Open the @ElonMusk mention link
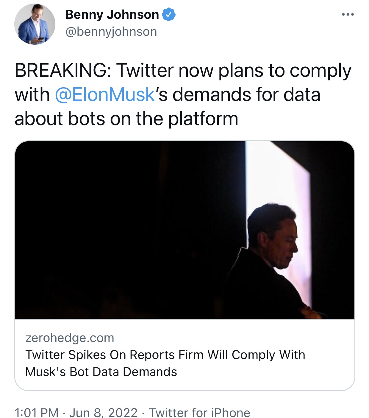The image size is (369, 418). click(x=105, y=95)
